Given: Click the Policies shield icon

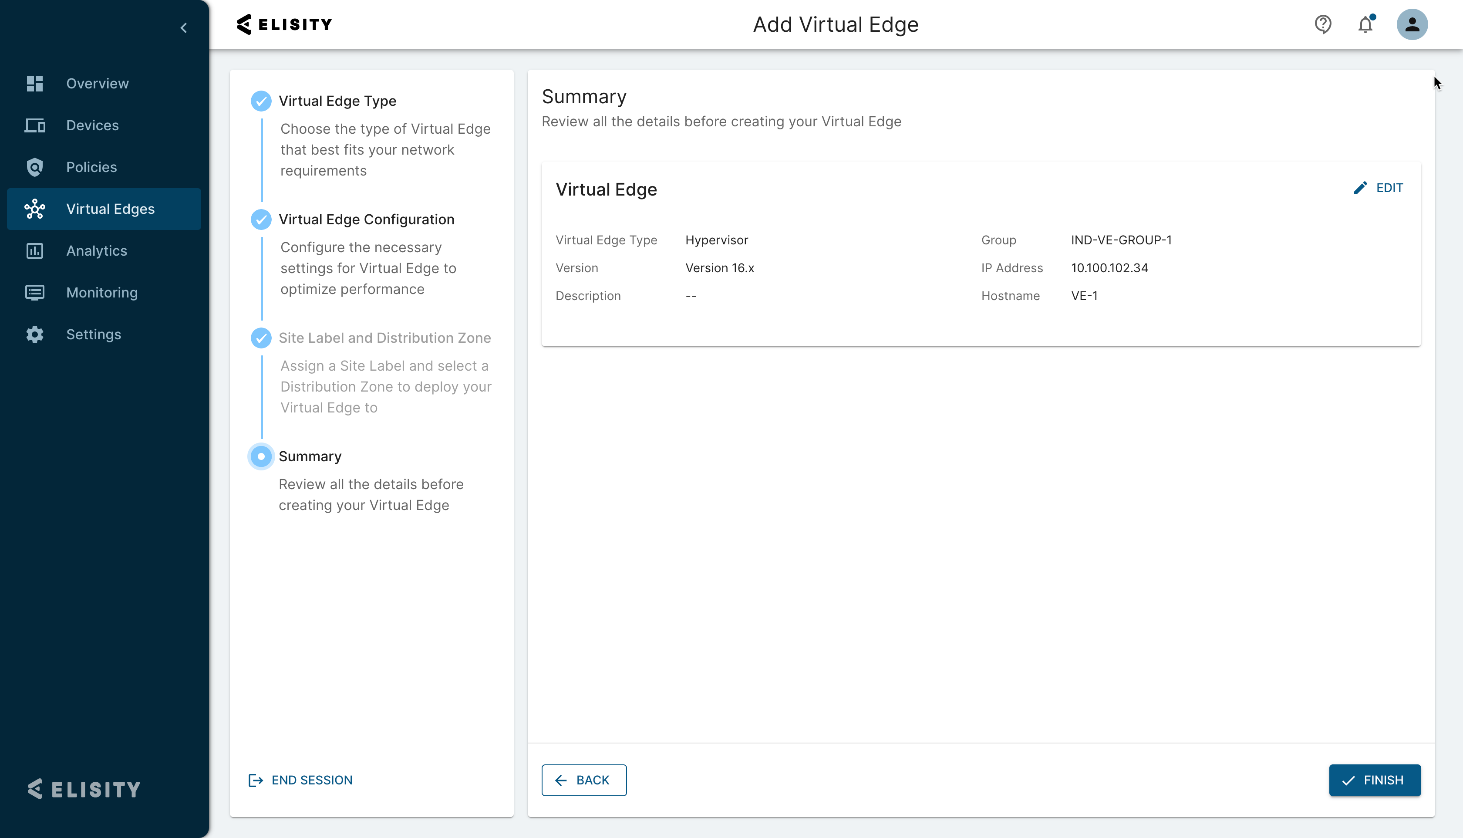Looking at the screenshot, I should click(x=34, y=167).
